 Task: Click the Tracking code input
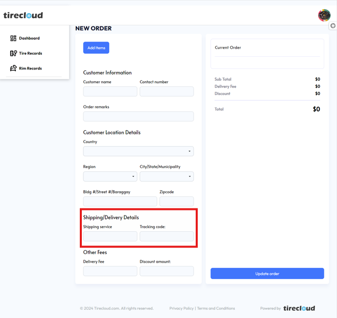coord(167,236)
